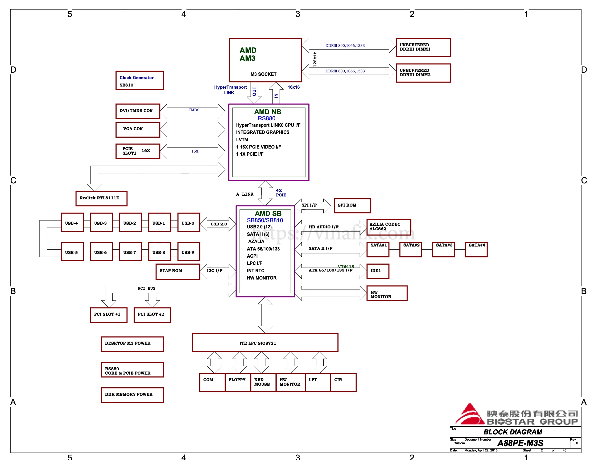The image size is (603, 460).
Task: Select the SATA#3 box
Action: pos(443,249)
